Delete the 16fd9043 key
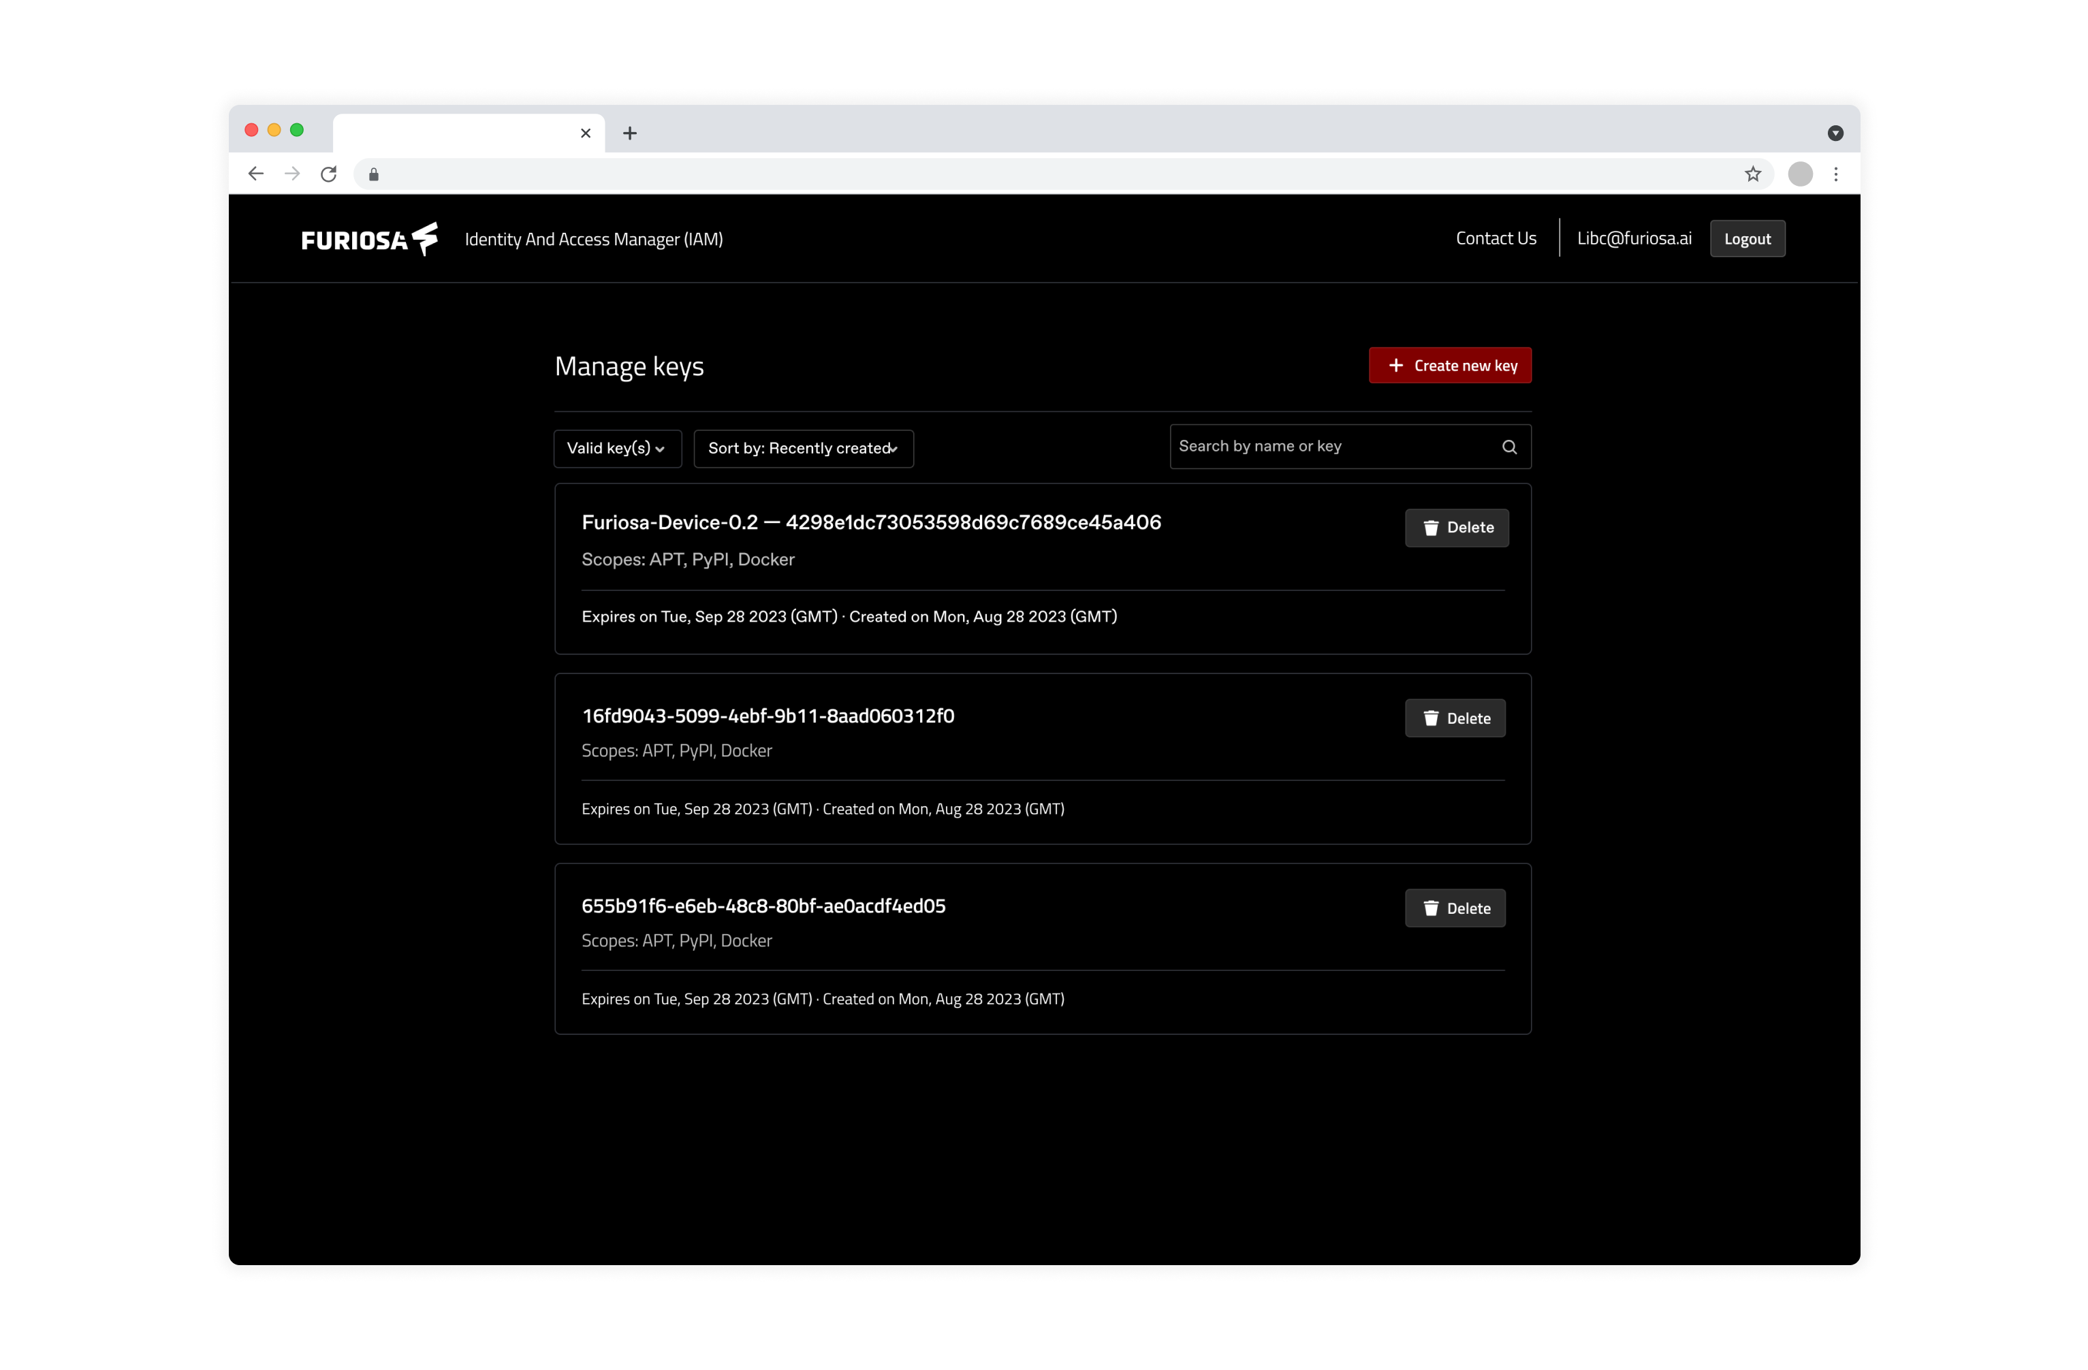This screenshot has height=1370, width=2088. click(1455, 718)
